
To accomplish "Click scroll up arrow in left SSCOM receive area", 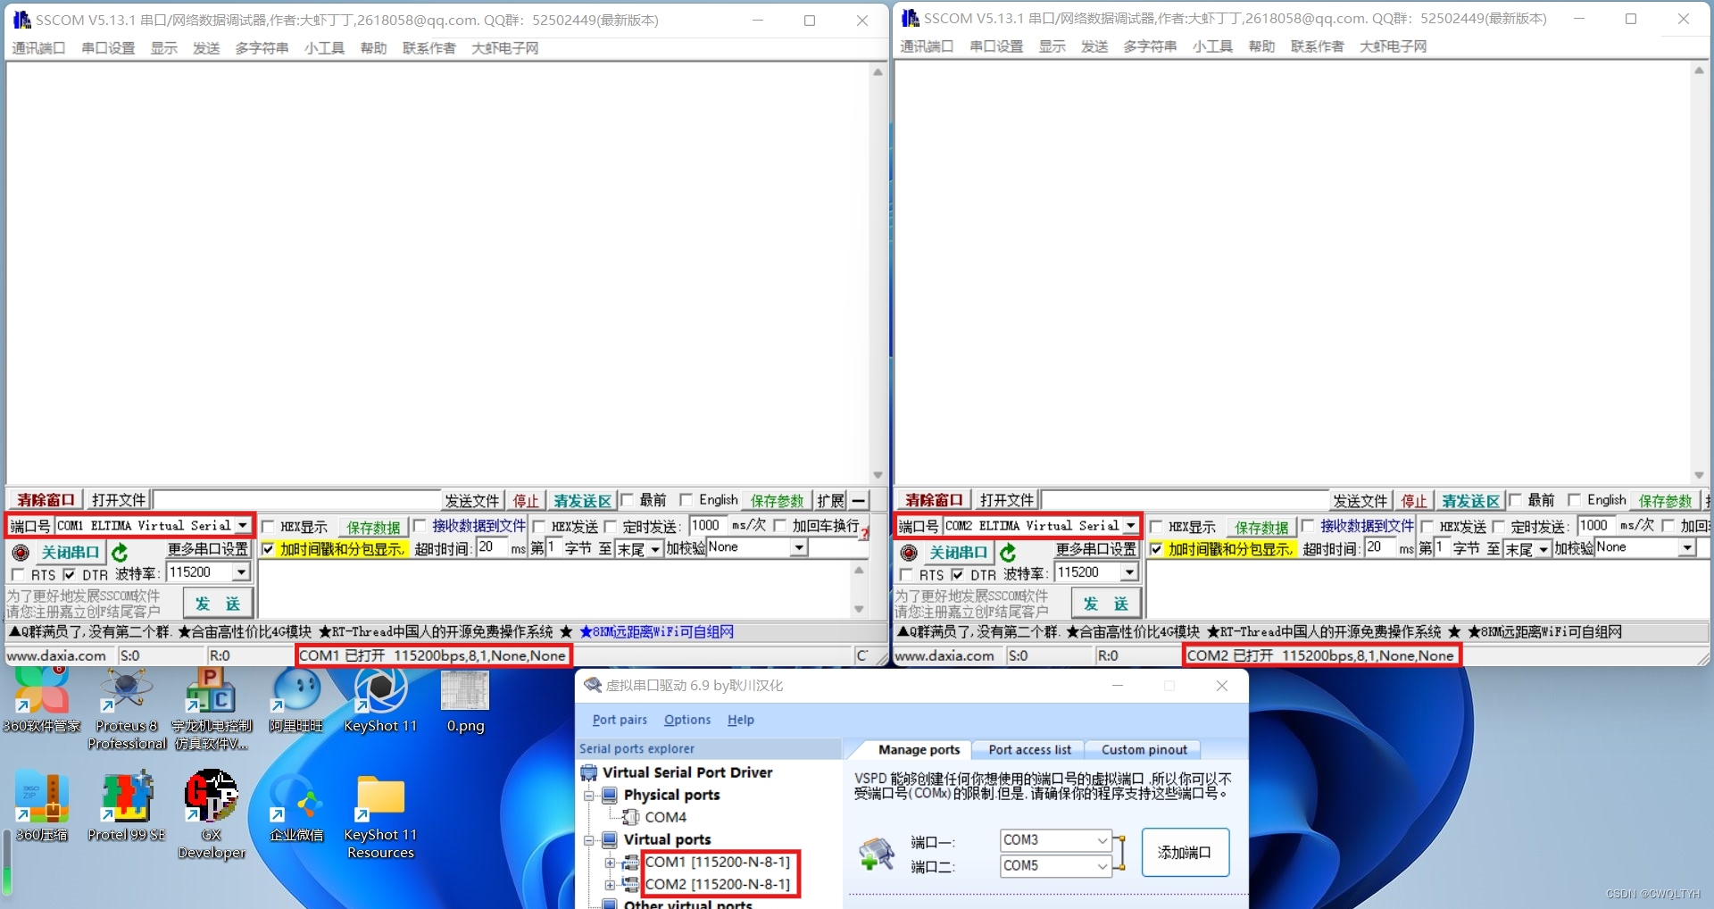I will (x=878, y=72).
